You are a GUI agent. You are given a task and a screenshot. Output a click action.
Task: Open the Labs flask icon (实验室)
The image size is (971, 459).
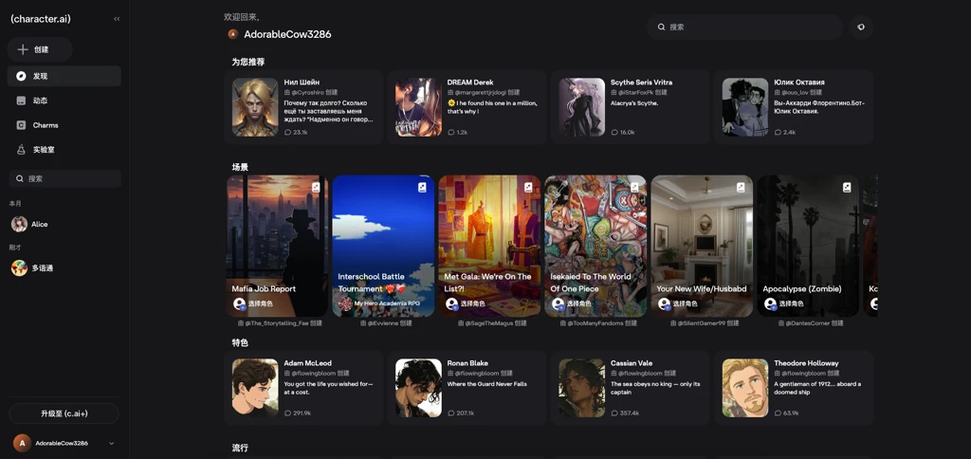tap(21, 149)
